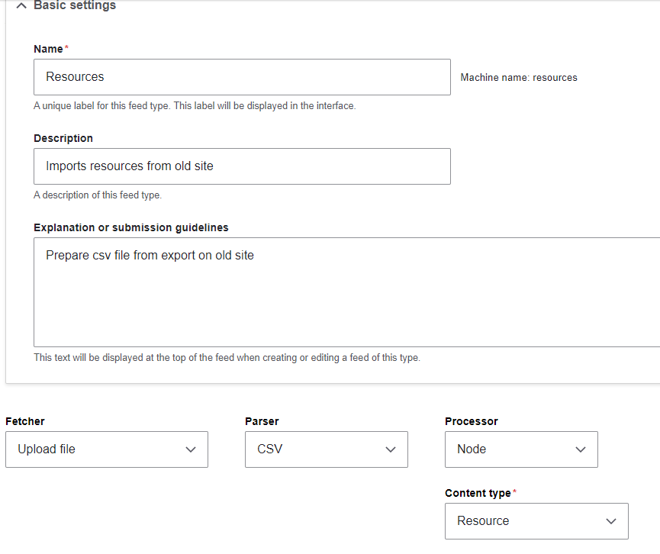
Task: Click the Basic settings heading text
Action: pyautogui.click(x=73, y=5)
